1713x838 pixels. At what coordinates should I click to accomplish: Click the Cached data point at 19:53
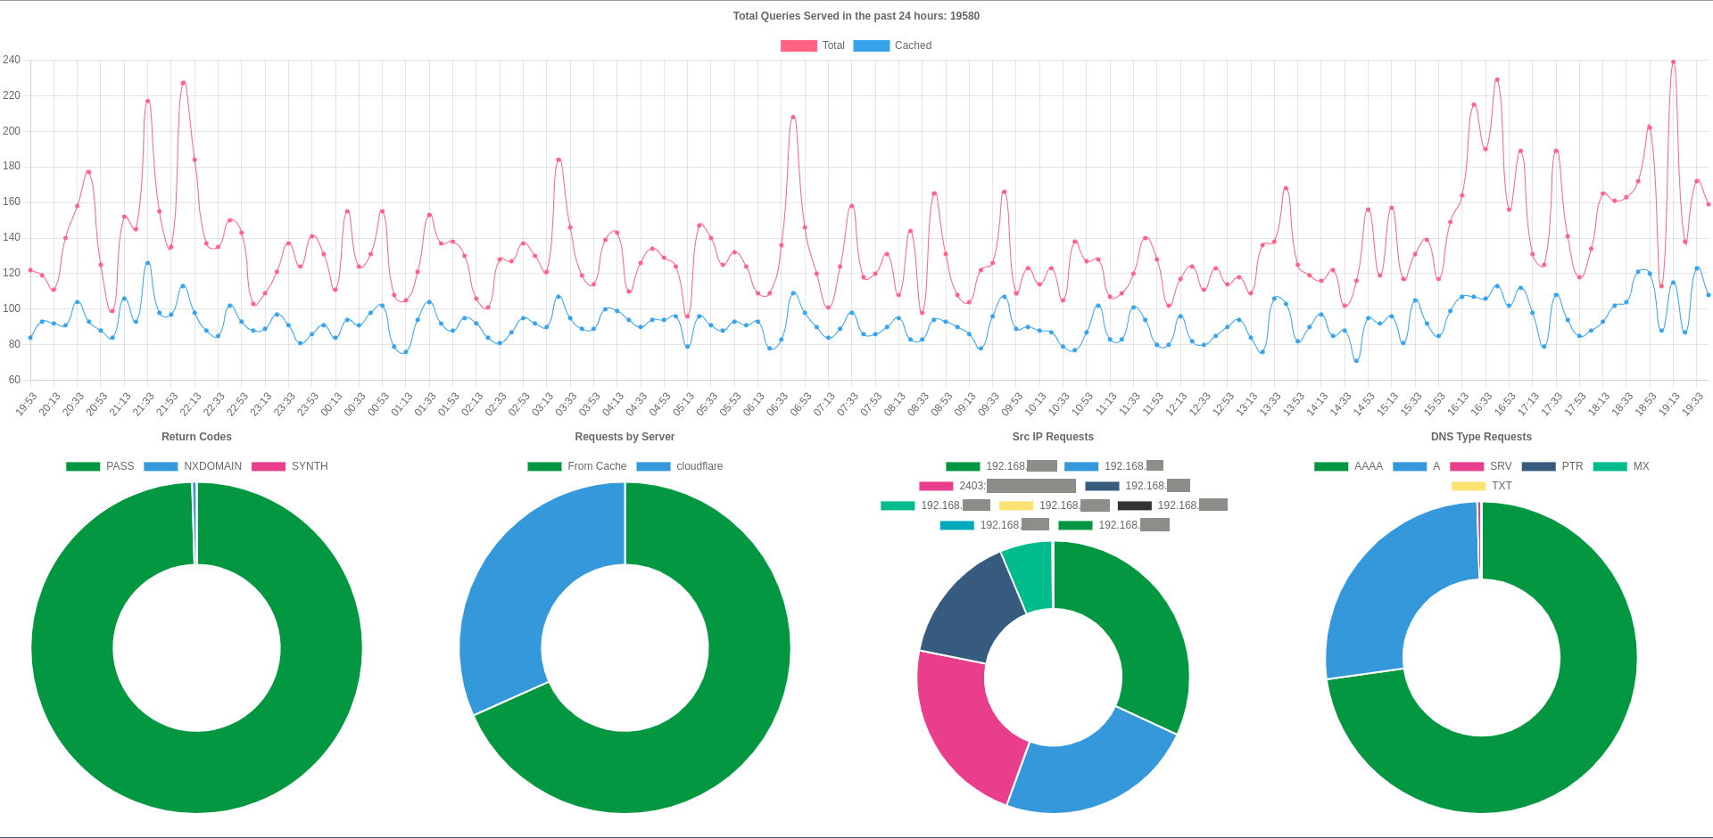pos(30,338)
